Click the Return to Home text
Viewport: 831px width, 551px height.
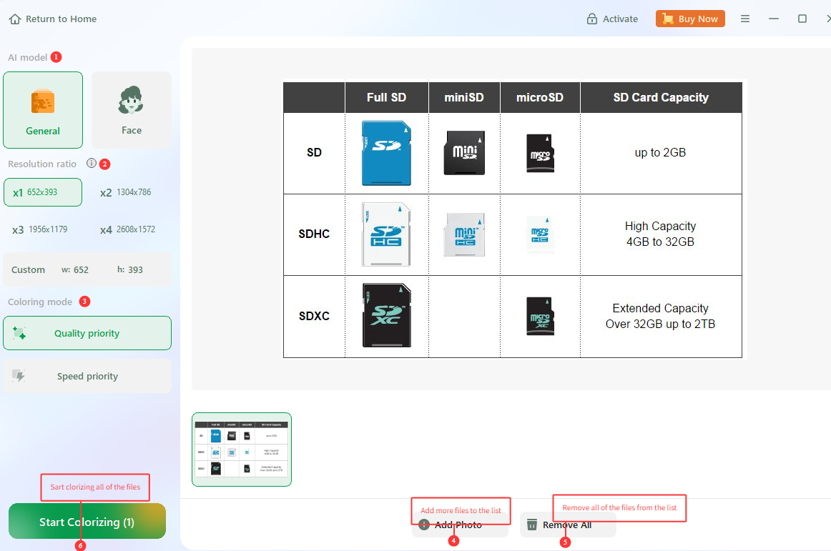62,19
